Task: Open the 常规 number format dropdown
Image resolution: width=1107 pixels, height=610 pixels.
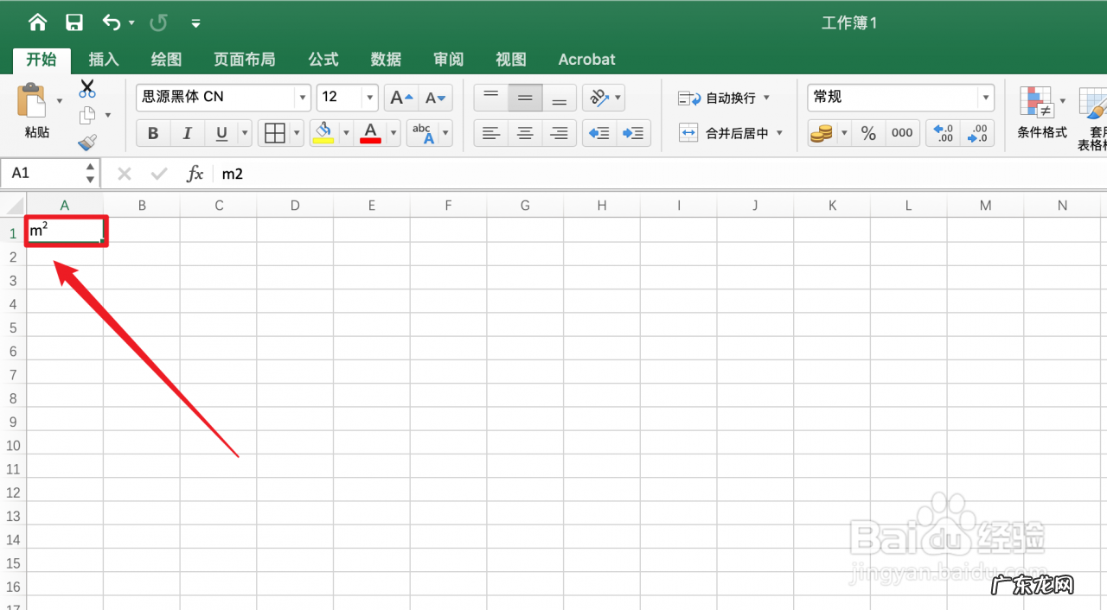Action: 985,98
